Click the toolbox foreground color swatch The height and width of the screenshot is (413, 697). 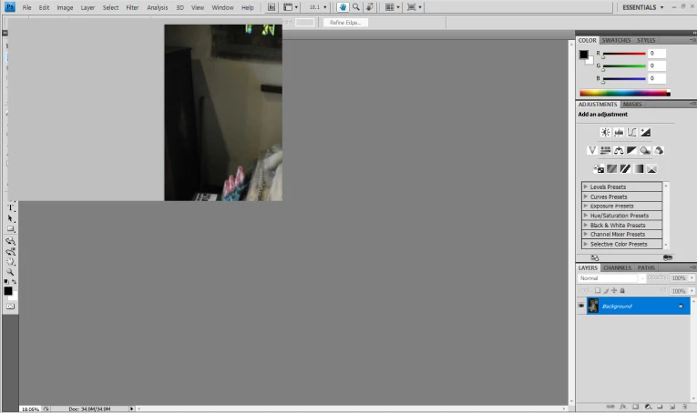[x=8, y=291]
